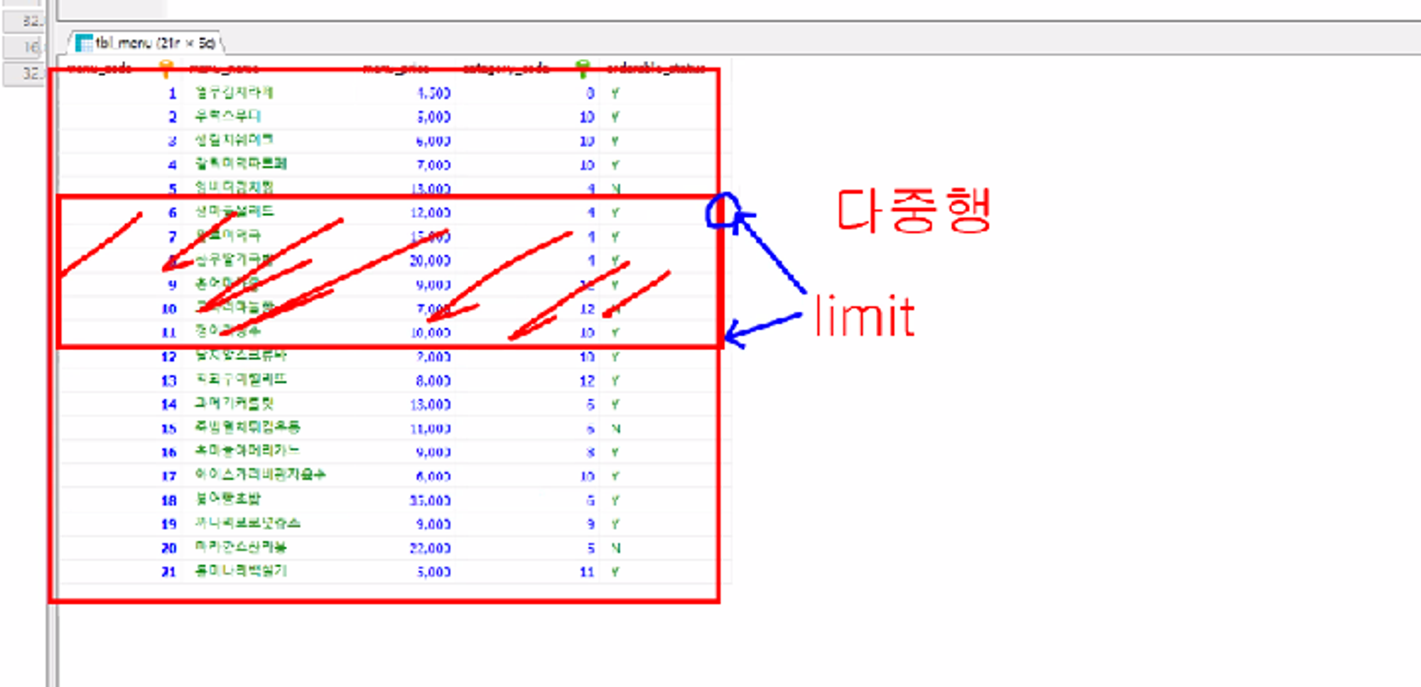Click category_code 11 in row 21
This screenshot has width=1421, height=687.
[587, 572]
